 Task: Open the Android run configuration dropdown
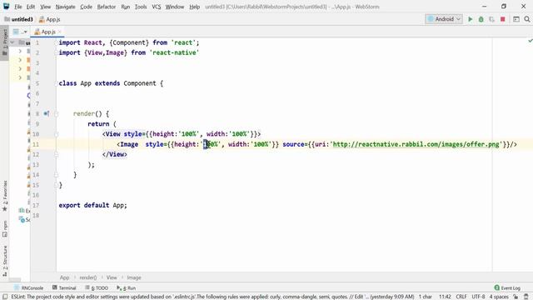coord(444,19)
